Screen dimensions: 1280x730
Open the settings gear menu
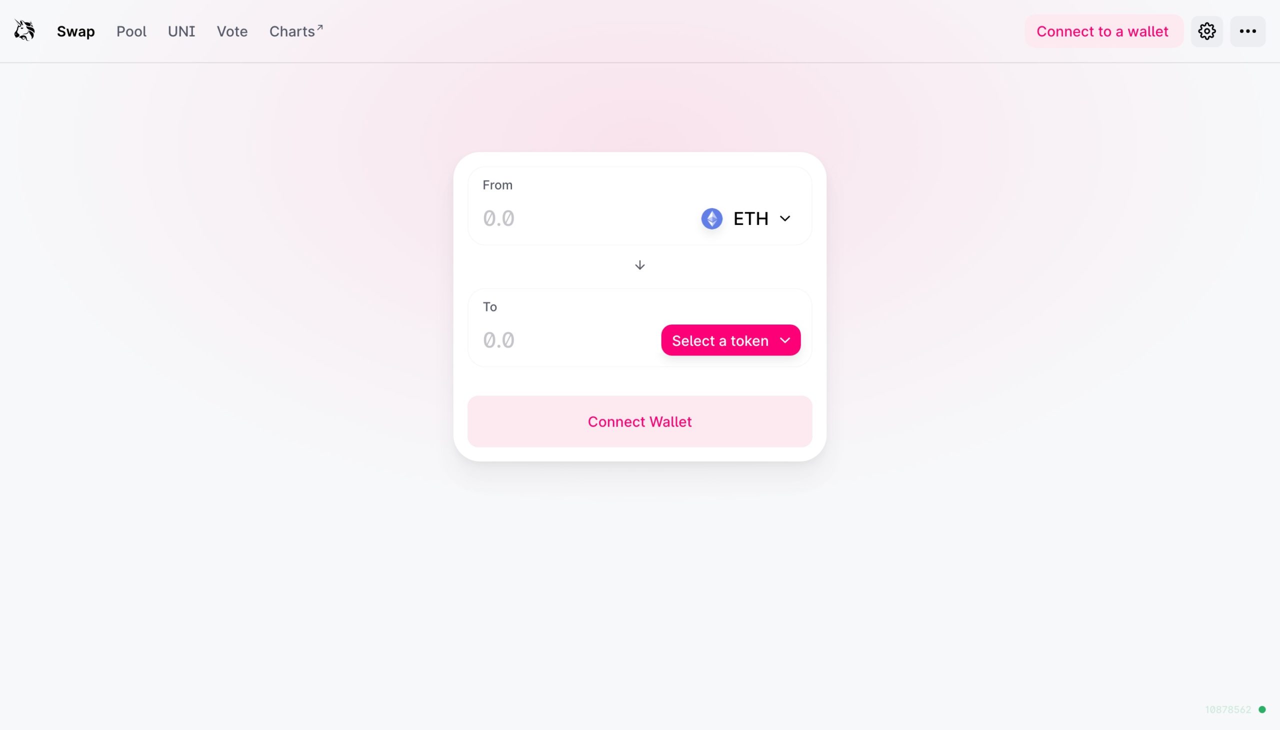pos(1206,31)
